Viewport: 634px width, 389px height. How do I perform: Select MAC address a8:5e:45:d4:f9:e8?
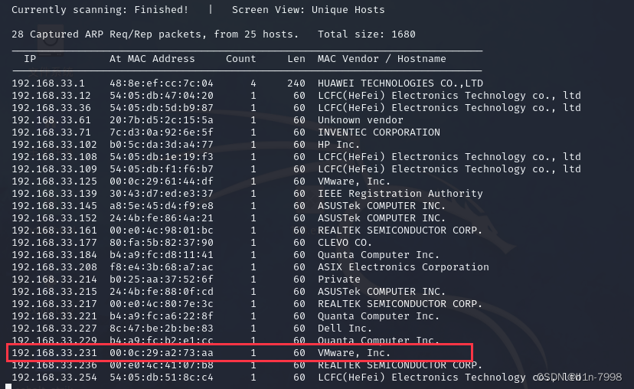(x=162, y=206)
